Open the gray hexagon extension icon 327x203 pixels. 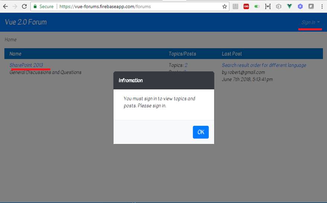tap(279, 6)
